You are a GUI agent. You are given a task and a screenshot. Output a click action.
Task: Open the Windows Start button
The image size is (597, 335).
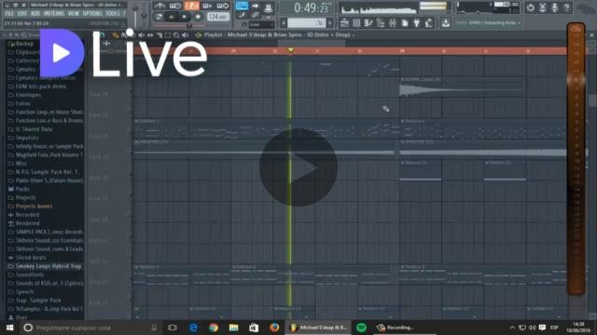(10, 328)
